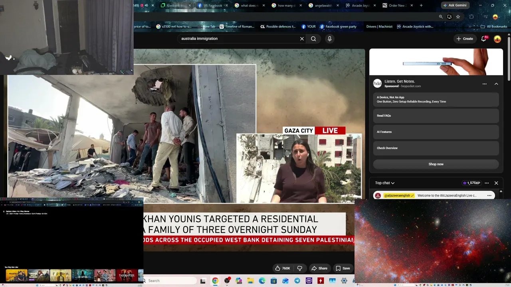Dislike the Al Jazeera video
The width and height of the screenshot is (511, 287).
coord(300,268)
